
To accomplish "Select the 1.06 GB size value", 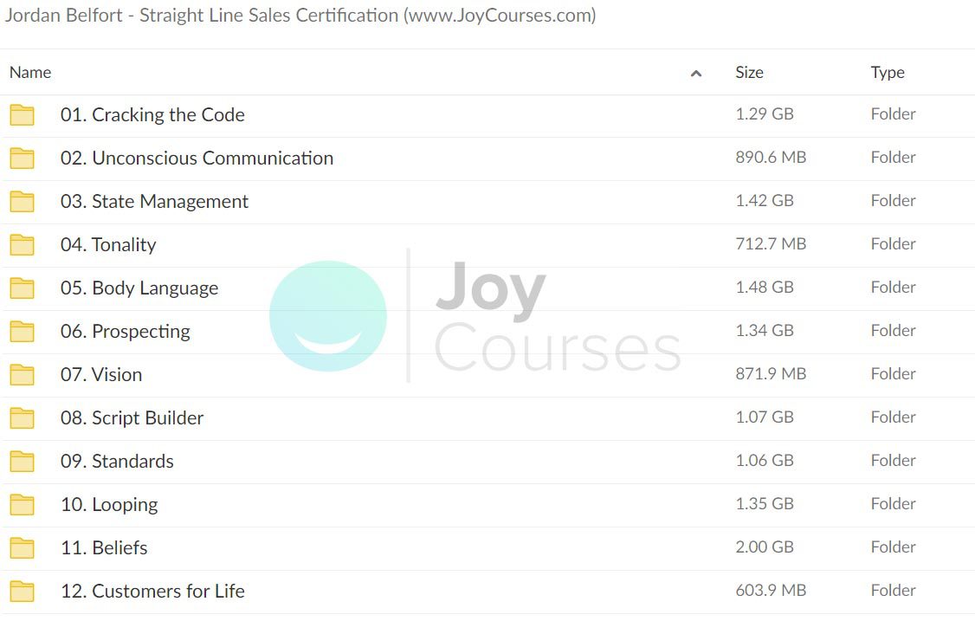I will (765, 461).
